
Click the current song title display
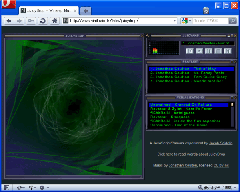[x=208, y=43]
